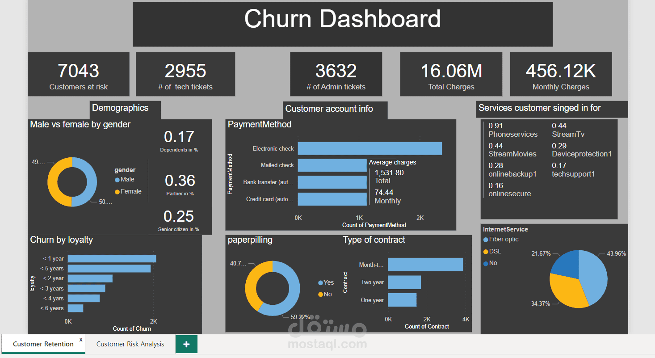Viewport: 655px width, 358px height.
Task: Click the Churn Dashboard title
Action: point(343,19)
